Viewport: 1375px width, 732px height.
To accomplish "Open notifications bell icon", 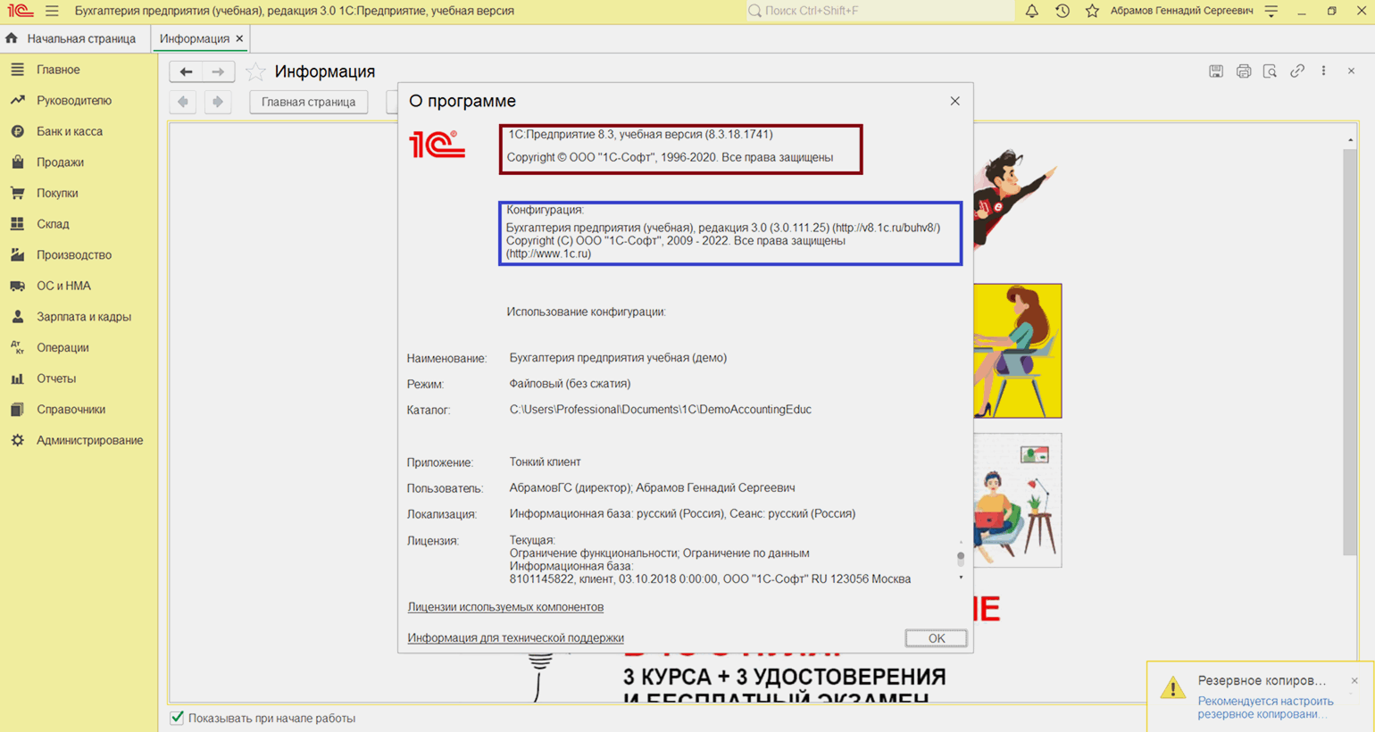I will coord(1031,11).
